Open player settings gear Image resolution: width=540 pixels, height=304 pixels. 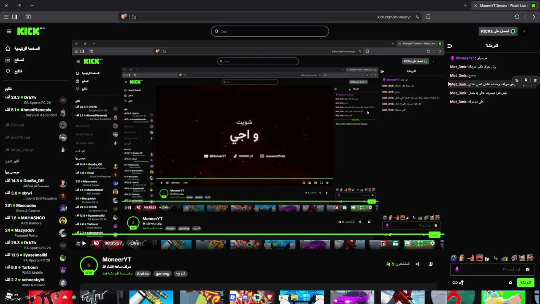tap(432, 243)
